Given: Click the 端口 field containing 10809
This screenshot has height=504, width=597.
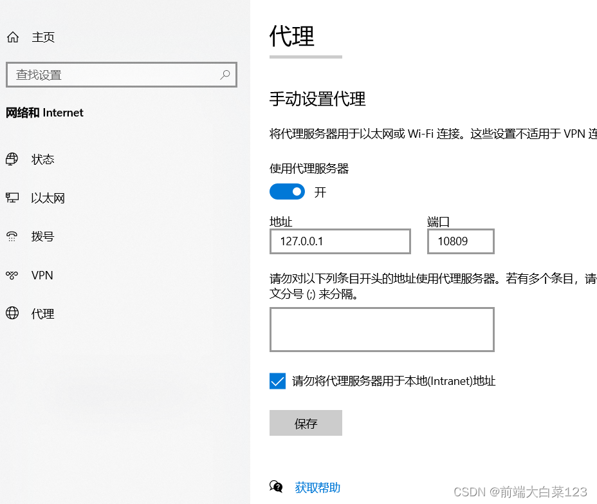Looking at the screenshot, I should click(x=461, y=241).
